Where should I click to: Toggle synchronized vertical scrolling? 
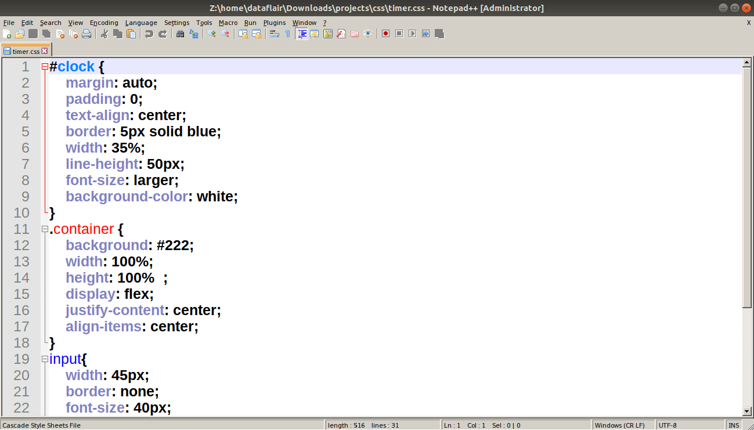click(x=243, y=34)
